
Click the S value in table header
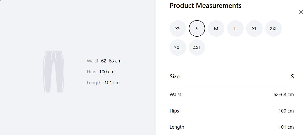pyautogui.click(x=292, y=77)
